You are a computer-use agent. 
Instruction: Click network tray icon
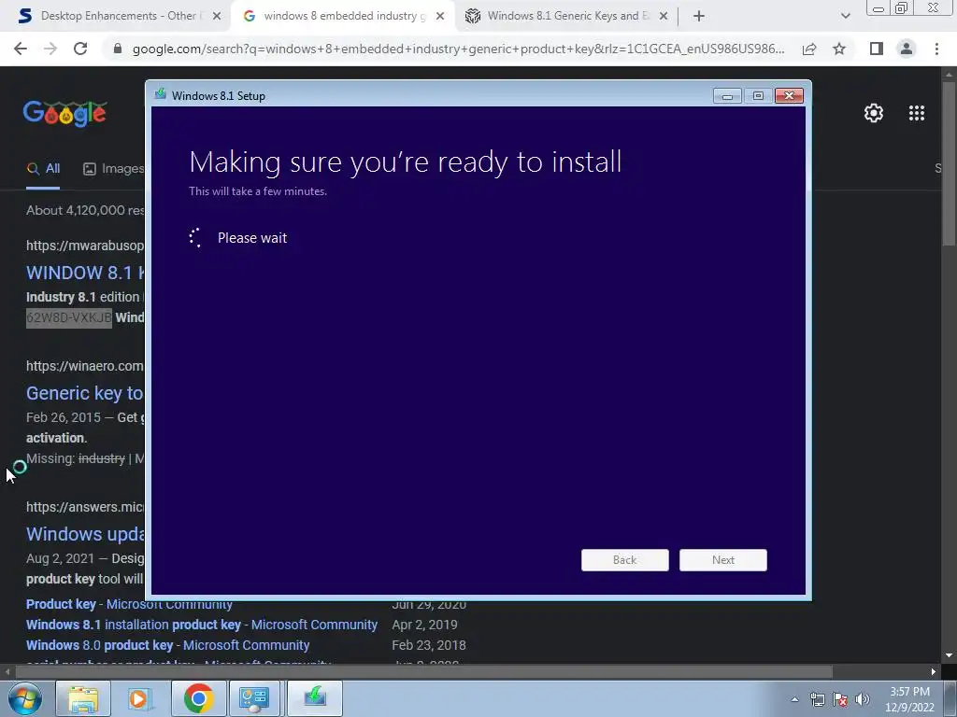(817, 699)
